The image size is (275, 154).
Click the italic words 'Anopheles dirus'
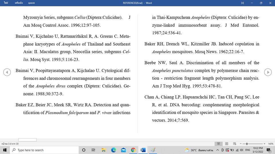pos(50,86)
